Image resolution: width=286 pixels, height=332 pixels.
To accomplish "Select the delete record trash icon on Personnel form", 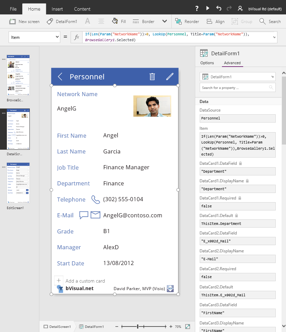I will 152,77.
